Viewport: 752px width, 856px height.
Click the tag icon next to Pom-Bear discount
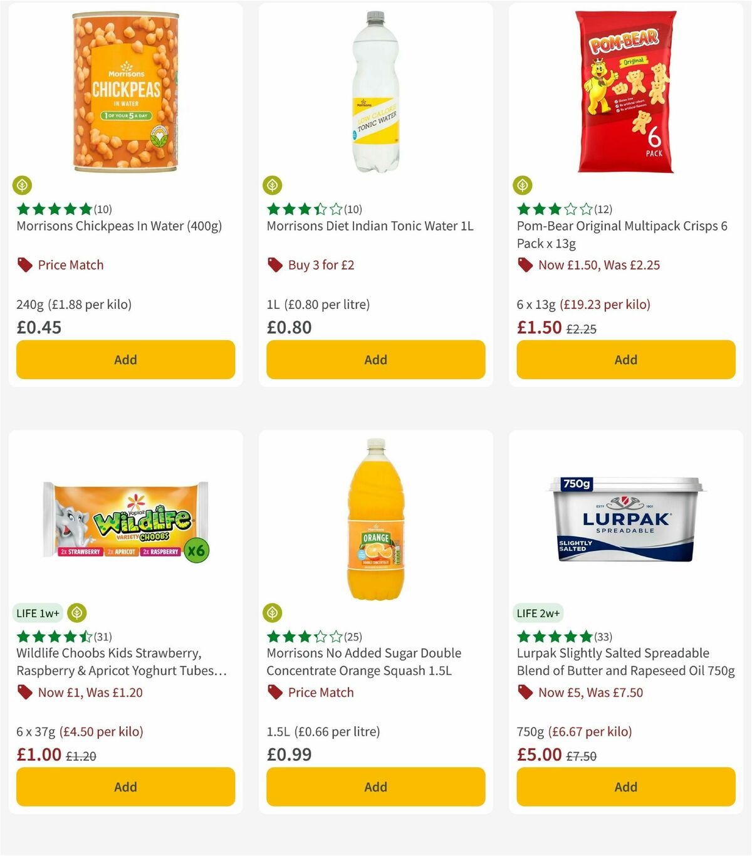point(524,264)
